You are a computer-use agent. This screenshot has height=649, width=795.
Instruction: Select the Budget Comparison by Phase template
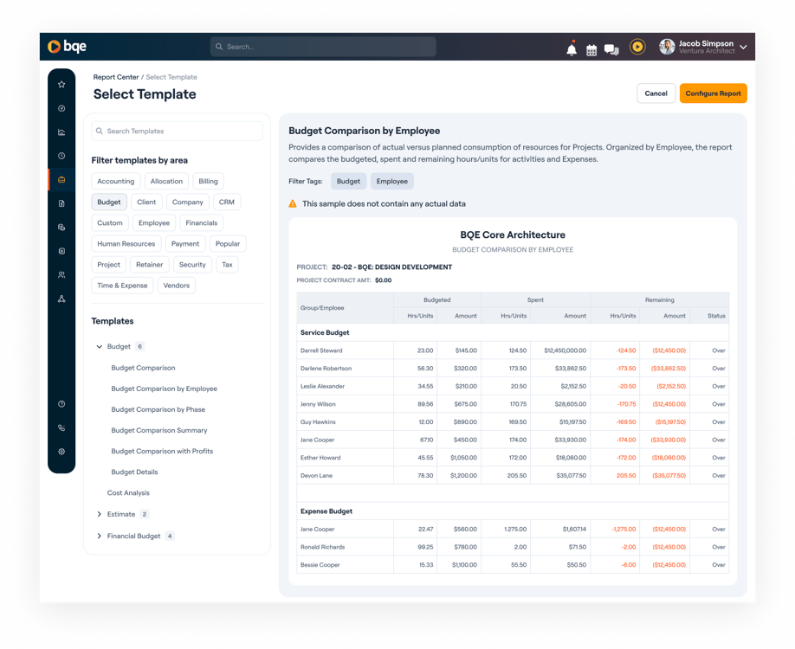(158, 409)
